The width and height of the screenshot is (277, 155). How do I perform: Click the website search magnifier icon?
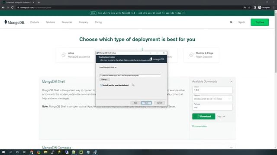pos(231,22)
